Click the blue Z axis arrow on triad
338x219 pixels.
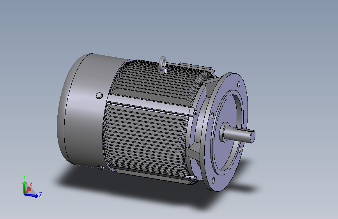tap(32, 195)
